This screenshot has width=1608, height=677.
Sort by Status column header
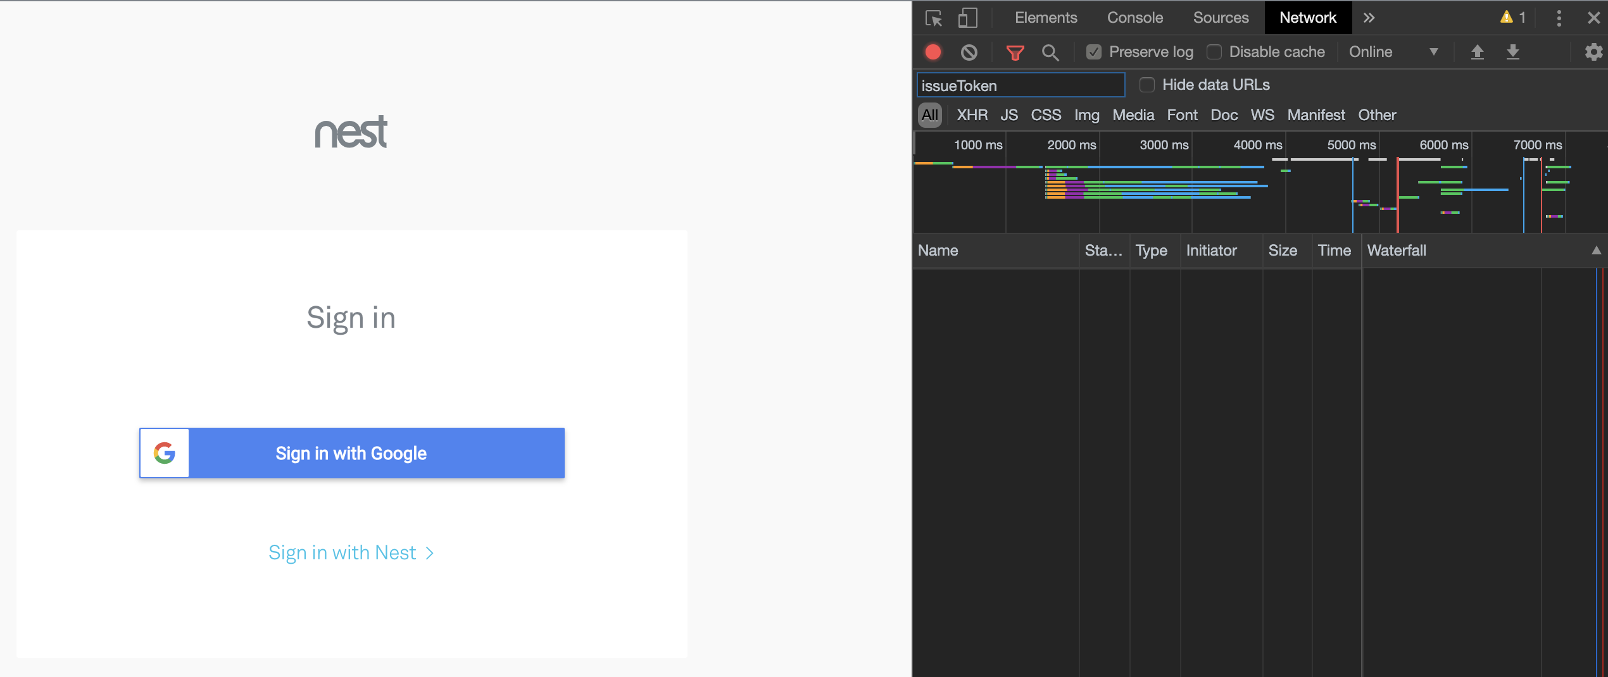pyautogui.click(x=1104, y=251)
